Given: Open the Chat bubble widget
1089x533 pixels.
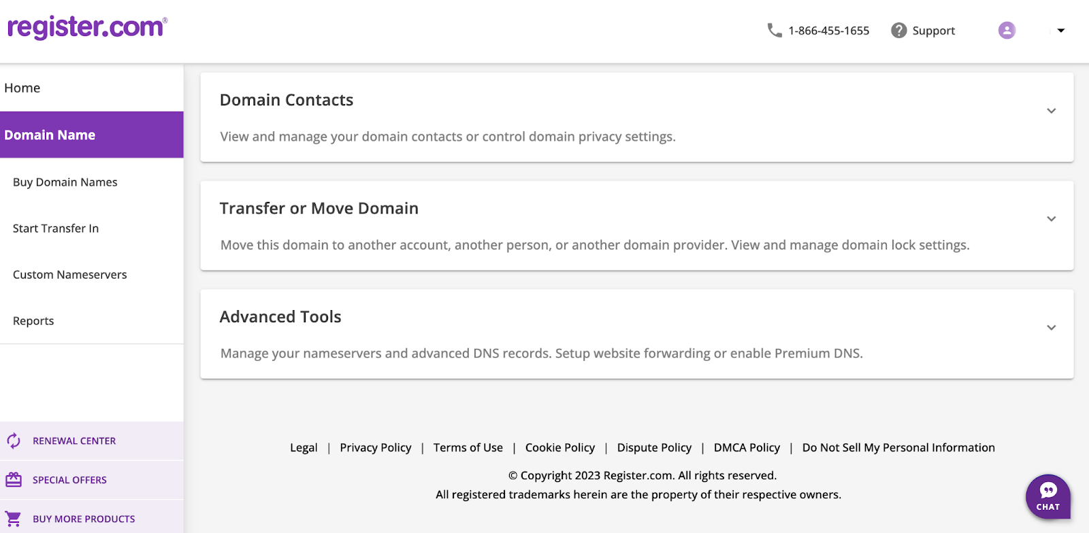Looking at the screenshot, I should point(1047,496).
